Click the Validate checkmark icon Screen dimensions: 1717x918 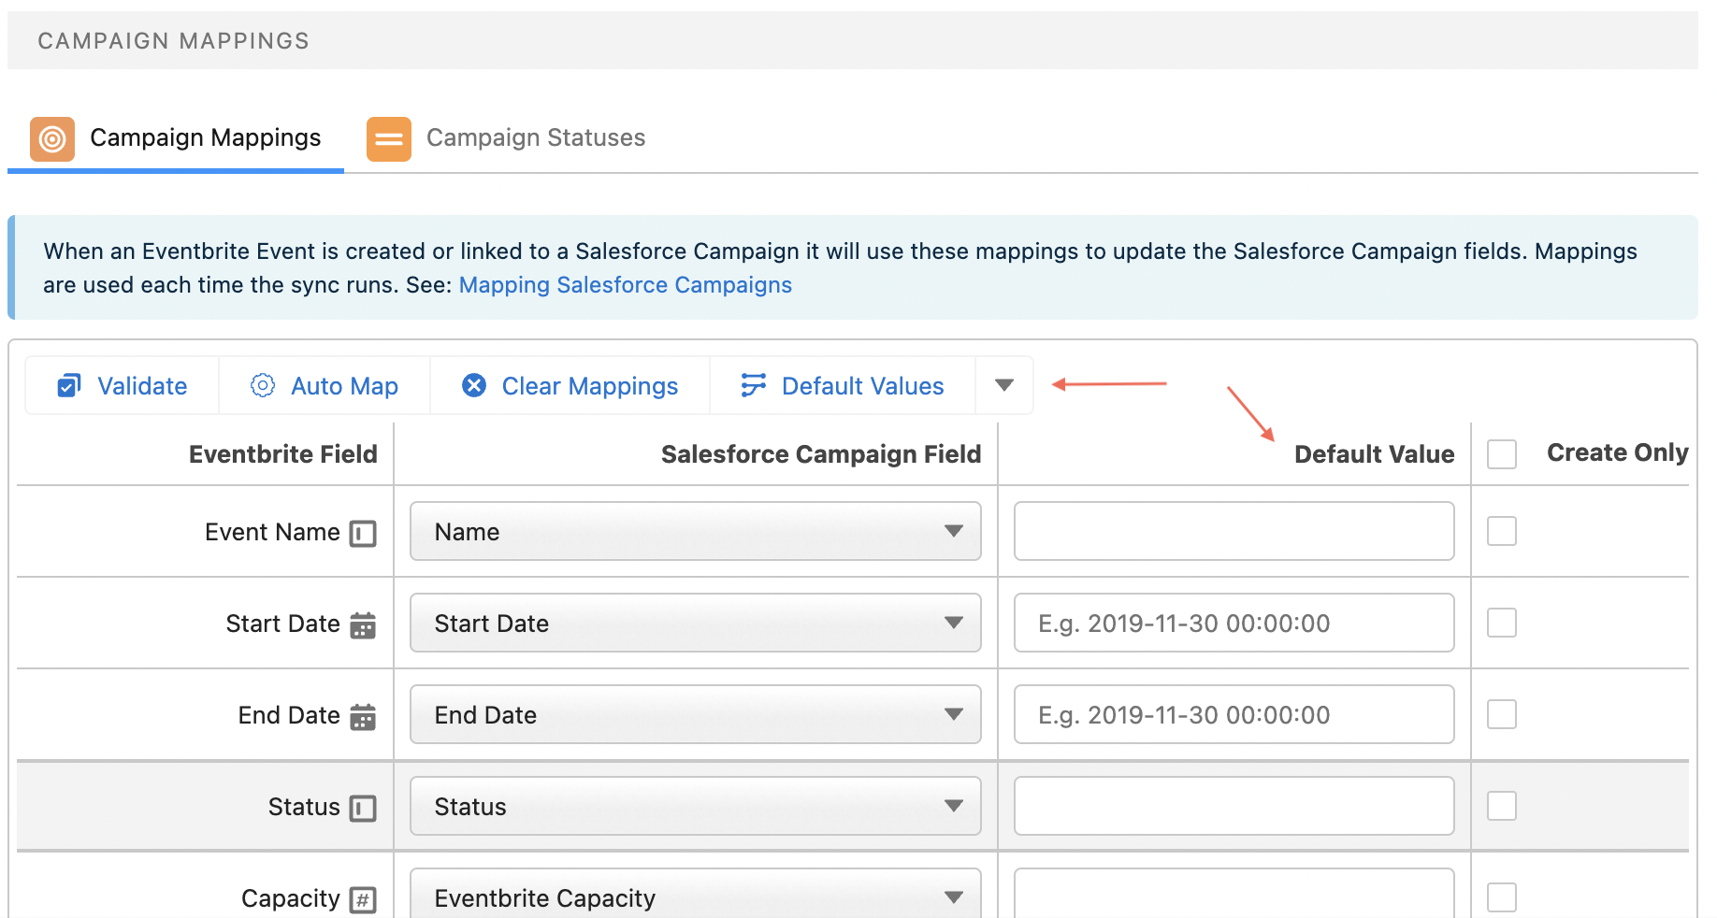coord(69,386)
